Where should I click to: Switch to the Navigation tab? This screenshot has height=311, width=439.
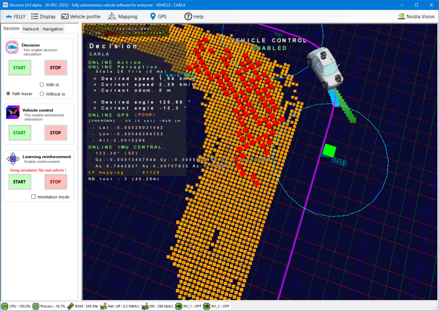[53, 29]
